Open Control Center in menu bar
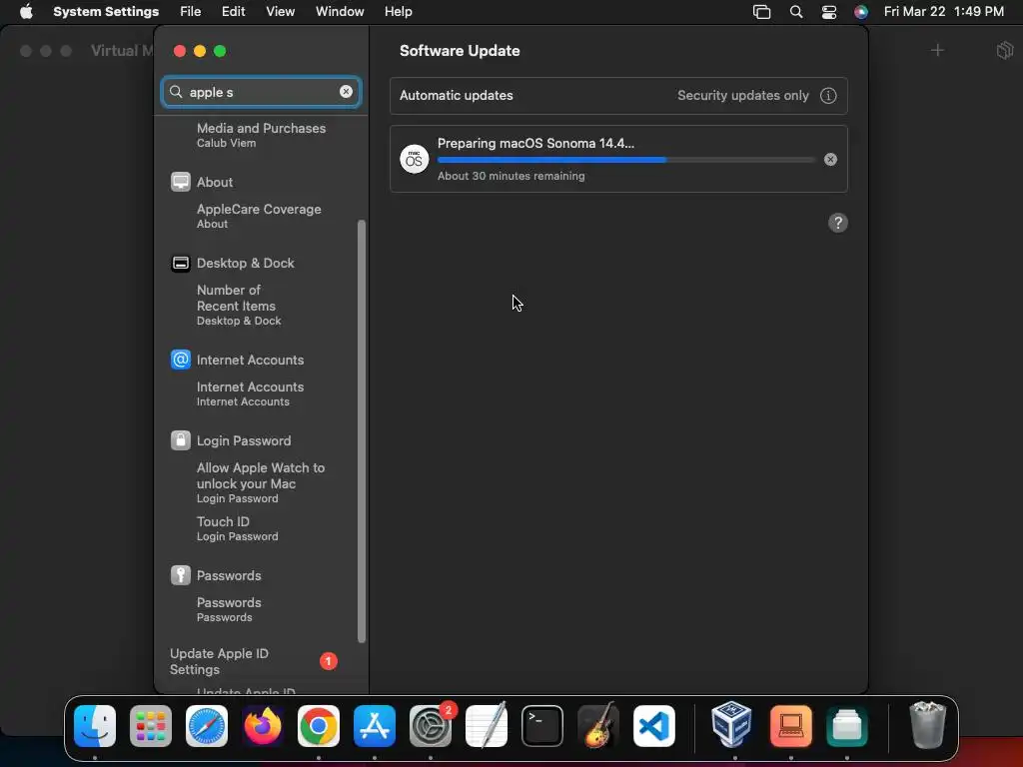The height and width of the screenshot is (767, 1023). click(828, 12)
